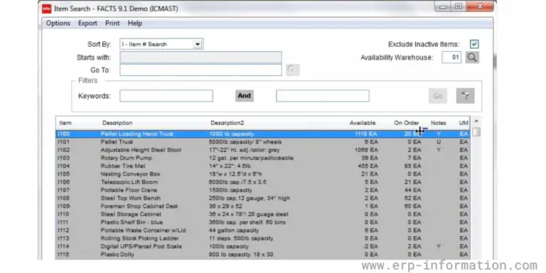Select the Nesting Conveyor Box row

tap(263, 174)
